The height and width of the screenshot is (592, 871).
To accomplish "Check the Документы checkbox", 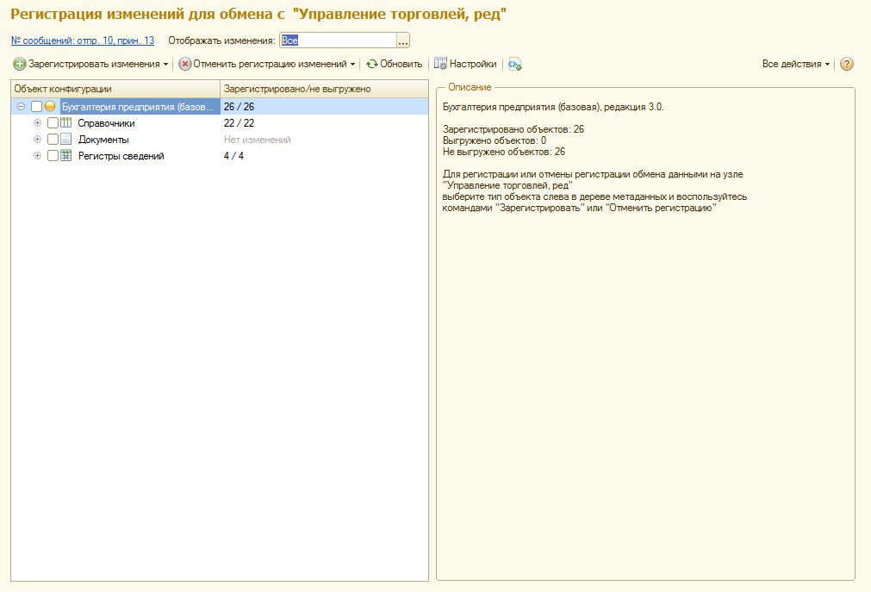I will click(53, 139).
